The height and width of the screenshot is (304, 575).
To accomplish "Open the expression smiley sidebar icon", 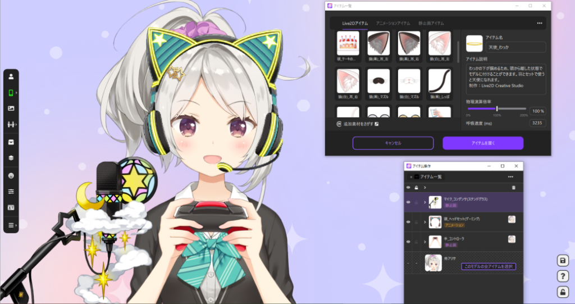I will tap(11, 175).
